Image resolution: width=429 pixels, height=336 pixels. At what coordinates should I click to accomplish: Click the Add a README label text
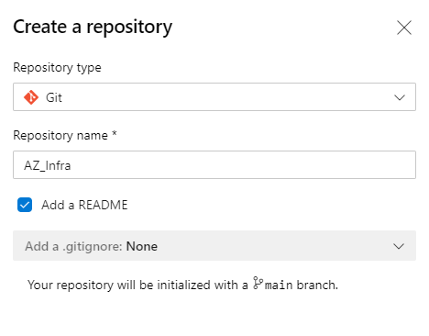[x=84, y=205]
